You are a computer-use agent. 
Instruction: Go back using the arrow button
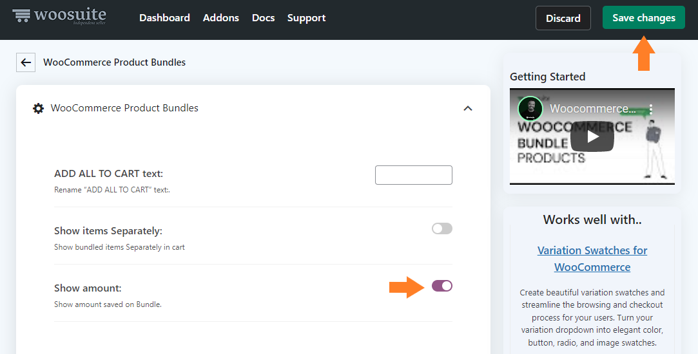coord(26,62)
